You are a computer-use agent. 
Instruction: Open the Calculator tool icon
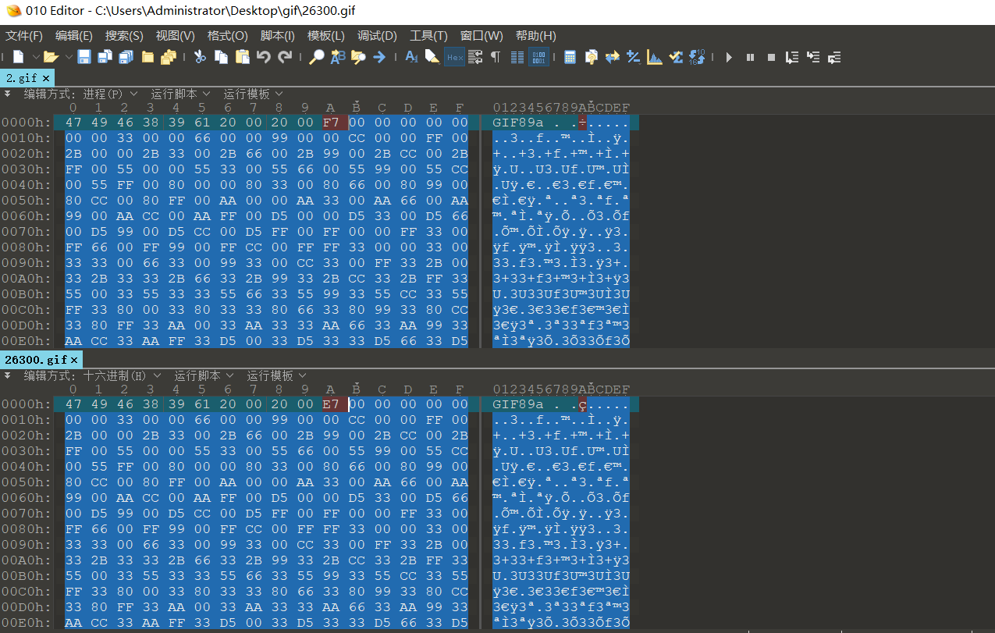(x=570, y=57)
